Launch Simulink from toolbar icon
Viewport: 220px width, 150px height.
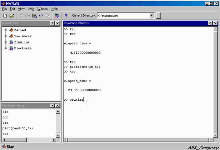tap(57, 16)
